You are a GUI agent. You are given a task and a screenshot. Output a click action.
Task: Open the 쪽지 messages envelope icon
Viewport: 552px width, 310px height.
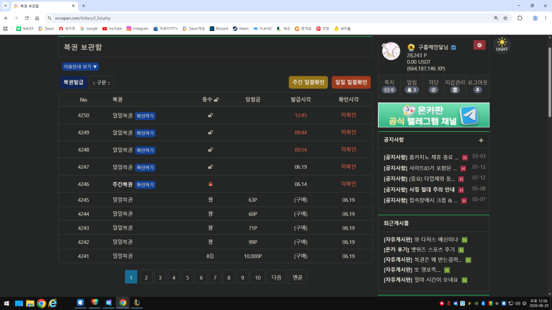[389, 90]
